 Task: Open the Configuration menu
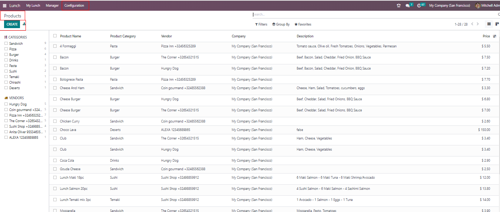pyautogui.click(x=74, y=6)
